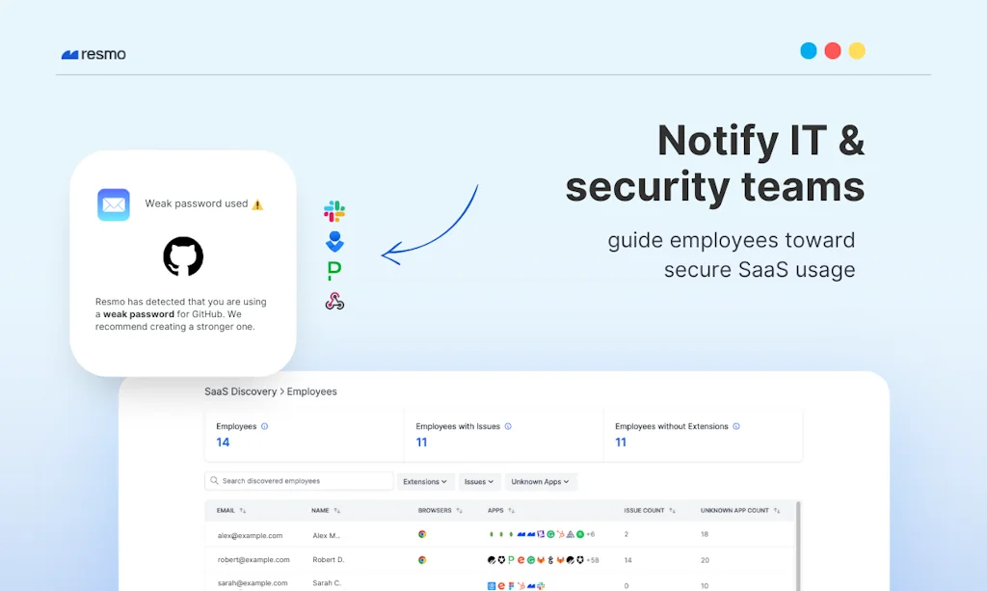Open the mail icon in the notification card

[x=114, y=204]
